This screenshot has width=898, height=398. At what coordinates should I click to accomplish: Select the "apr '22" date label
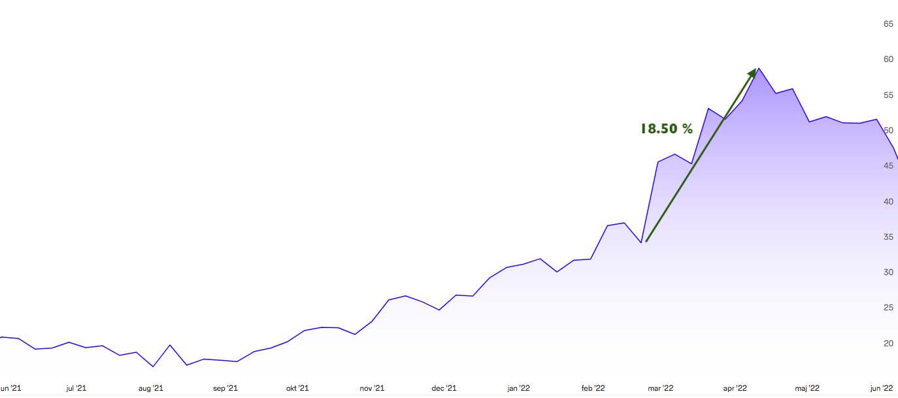734,388
